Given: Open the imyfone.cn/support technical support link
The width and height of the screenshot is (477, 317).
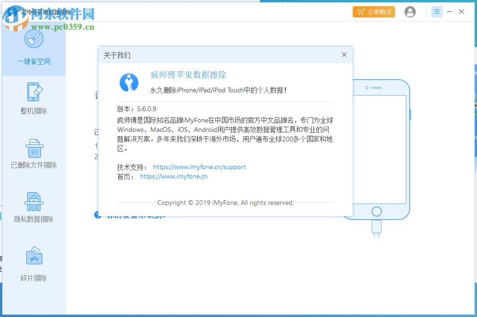Looking at the screenshot, I should click(199, 167).
